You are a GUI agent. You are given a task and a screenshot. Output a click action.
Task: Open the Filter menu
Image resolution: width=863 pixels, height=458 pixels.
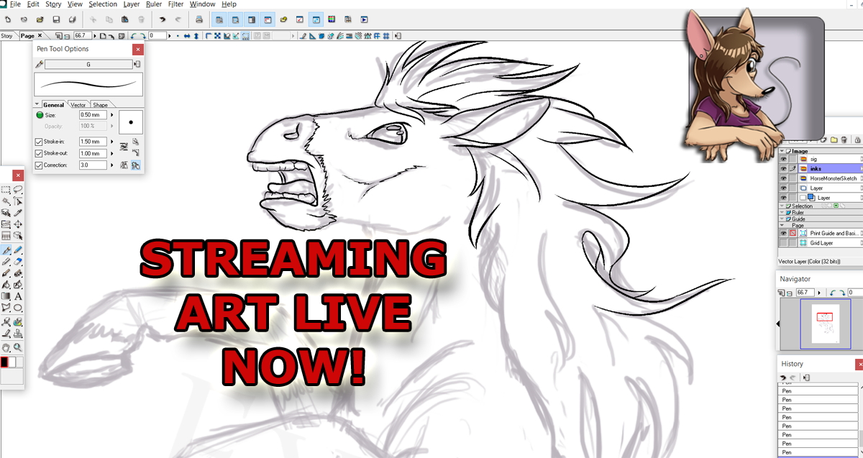point(175,4)
